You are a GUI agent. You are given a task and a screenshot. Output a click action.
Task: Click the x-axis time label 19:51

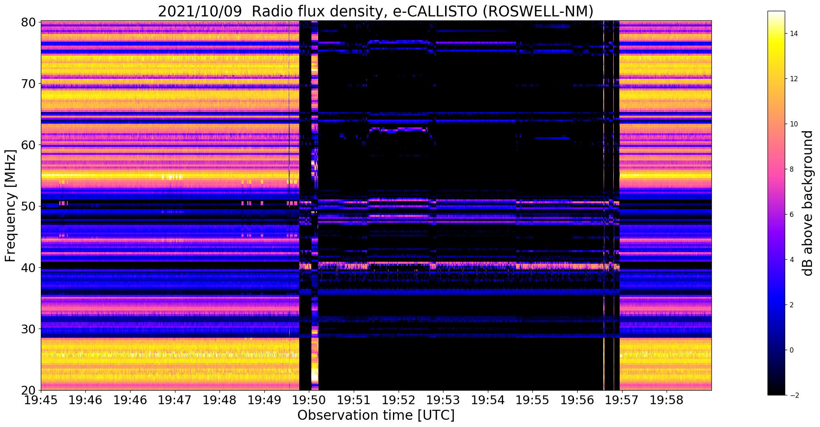[354, 400]
